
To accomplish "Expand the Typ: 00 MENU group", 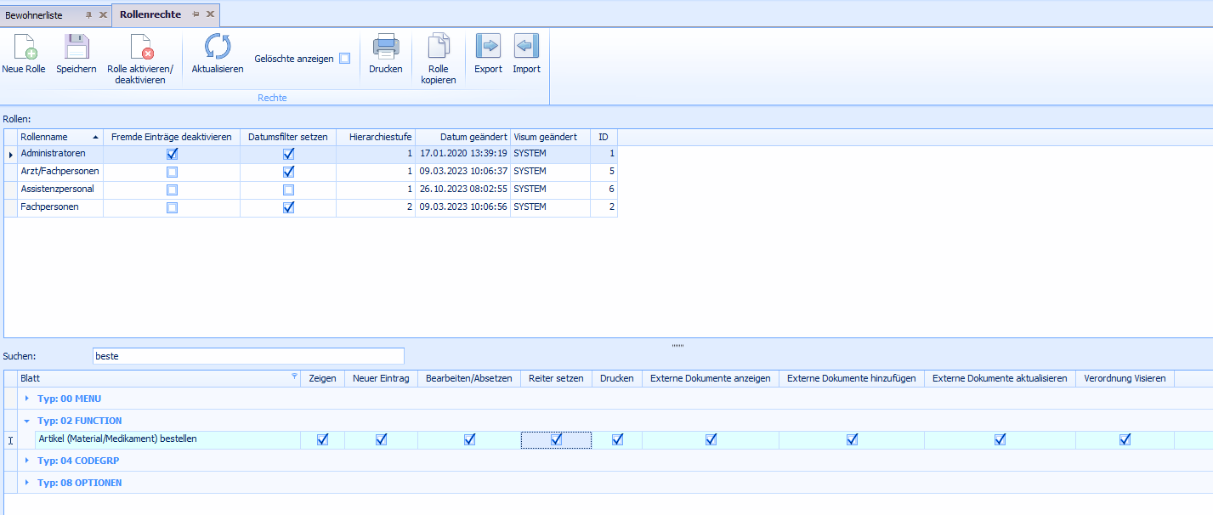I will (x=27, y=399).
